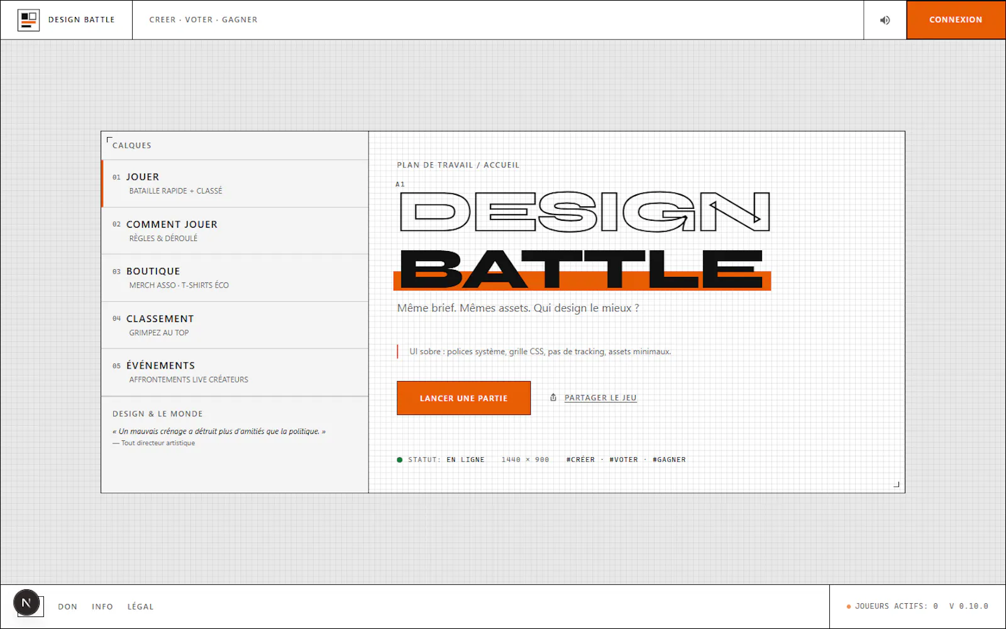The width and height of the screenshot is (1006, 629).
Task: Click the 'UI sobre' note line
Action: point(540,352)
